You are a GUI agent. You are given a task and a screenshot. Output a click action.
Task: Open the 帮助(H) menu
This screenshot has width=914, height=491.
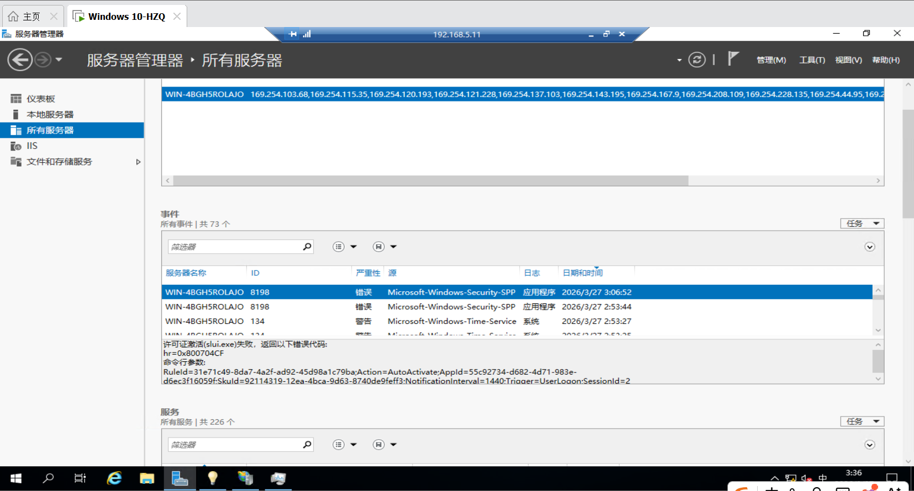(x=886, y=60)
